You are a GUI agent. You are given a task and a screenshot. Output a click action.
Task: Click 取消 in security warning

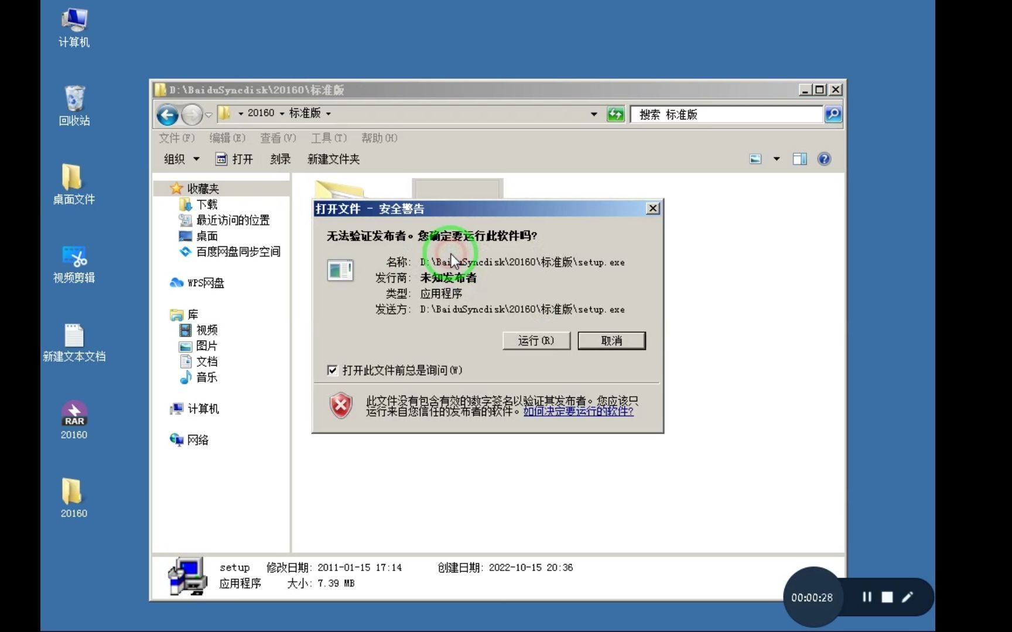(x=611, y=341)
